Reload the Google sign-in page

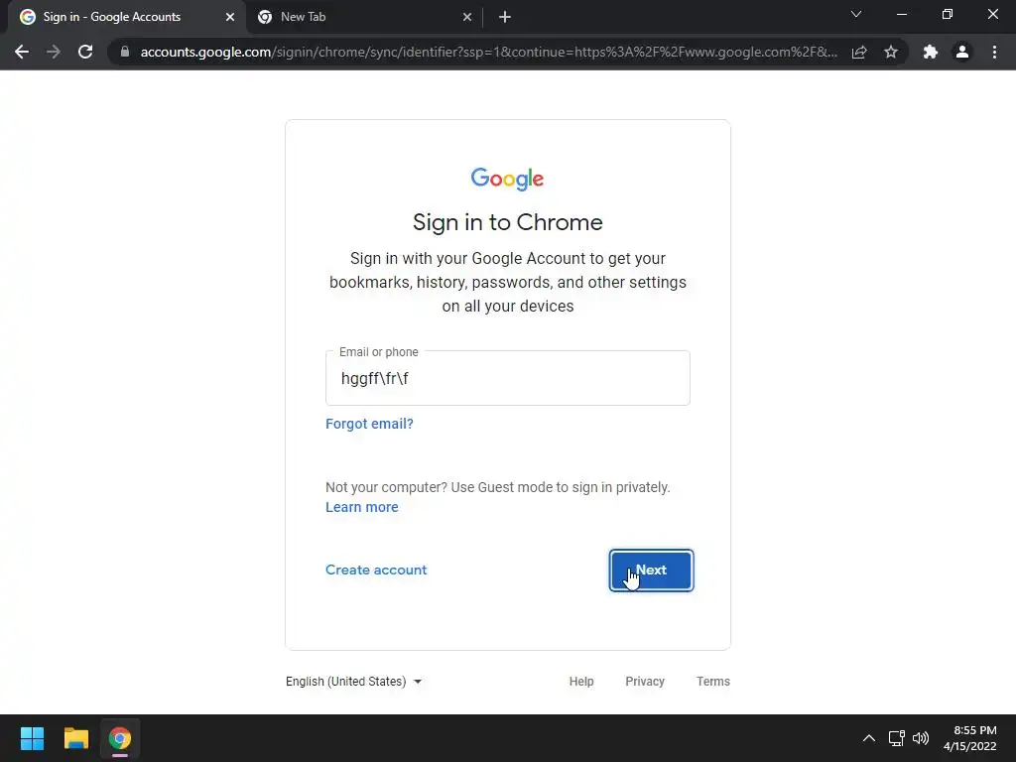[x=85, y=52]
